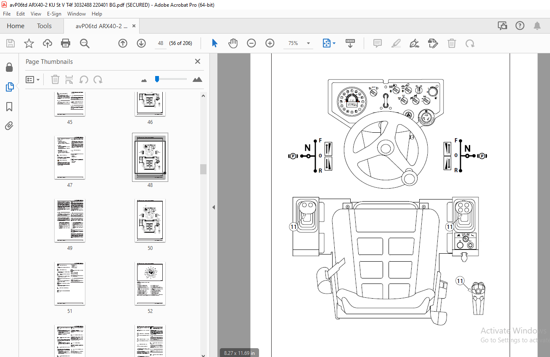Select the highlight text pen tool
Screen dimensions: 550x357
(x=396, y=43)
